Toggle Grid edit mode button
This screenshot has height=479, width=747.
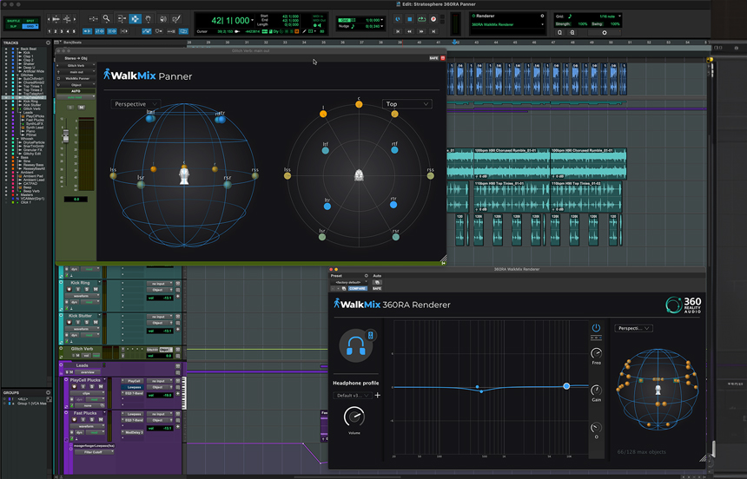pyautogui.click(x=30, y=26)
